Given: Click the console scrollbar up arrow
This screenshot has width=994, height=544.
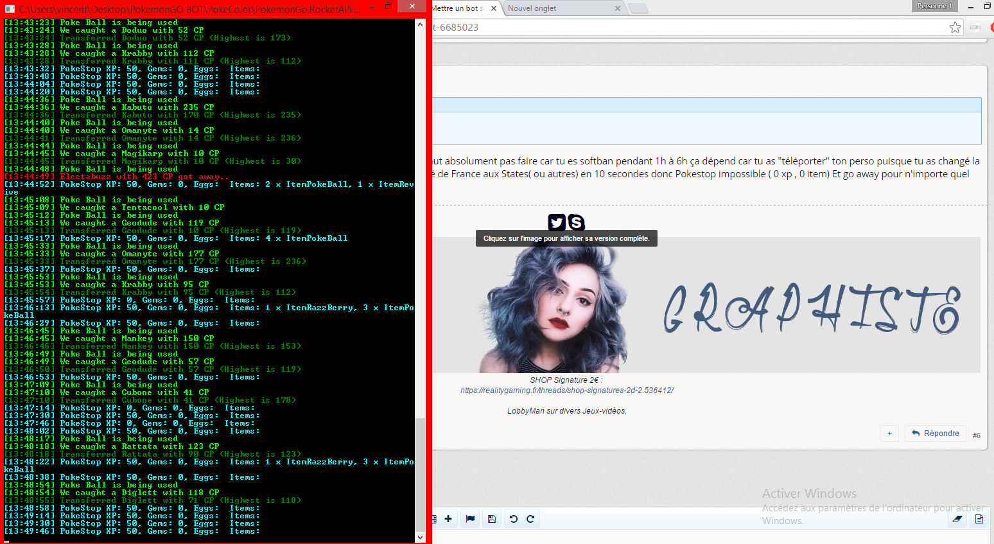Looking at the screenshot, I should click(x=421, y=24).
